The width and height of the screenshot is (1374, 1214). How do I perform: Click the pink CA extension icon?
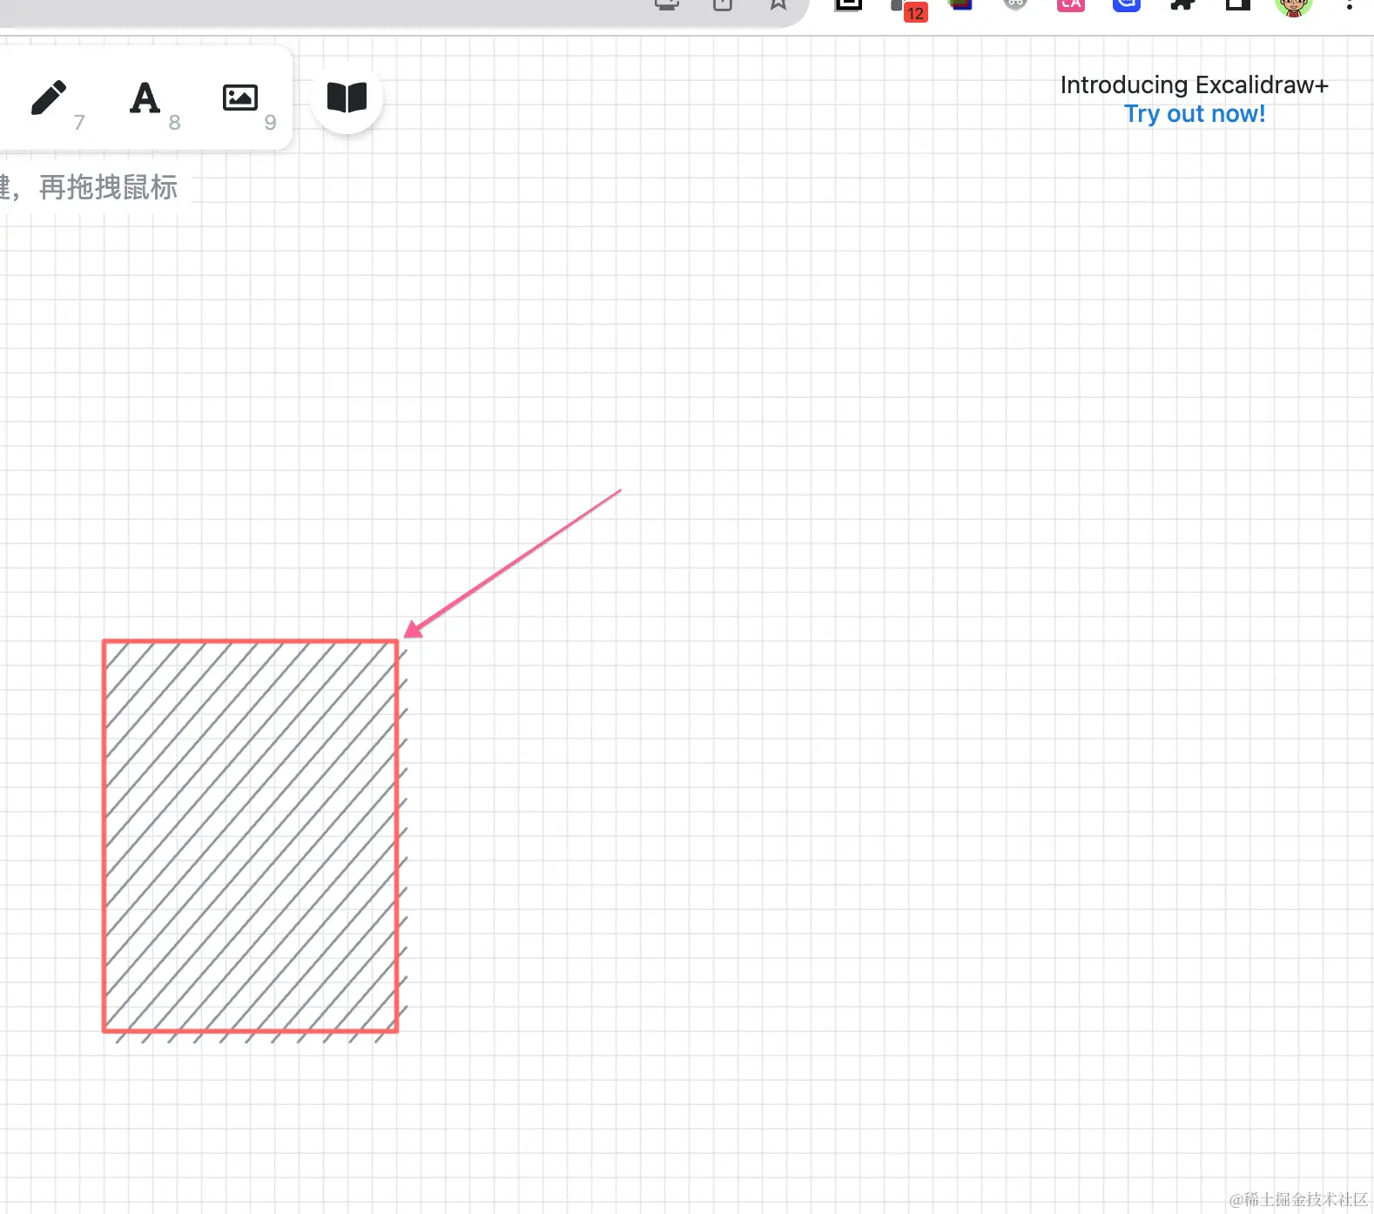(1071, 5)
